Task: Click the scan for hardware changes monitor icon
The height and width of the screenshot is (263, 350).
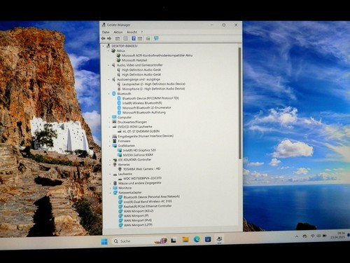Action: 156,39
